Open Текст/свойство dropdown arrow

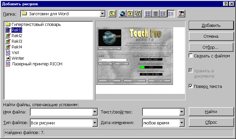[x=182, y=112]
